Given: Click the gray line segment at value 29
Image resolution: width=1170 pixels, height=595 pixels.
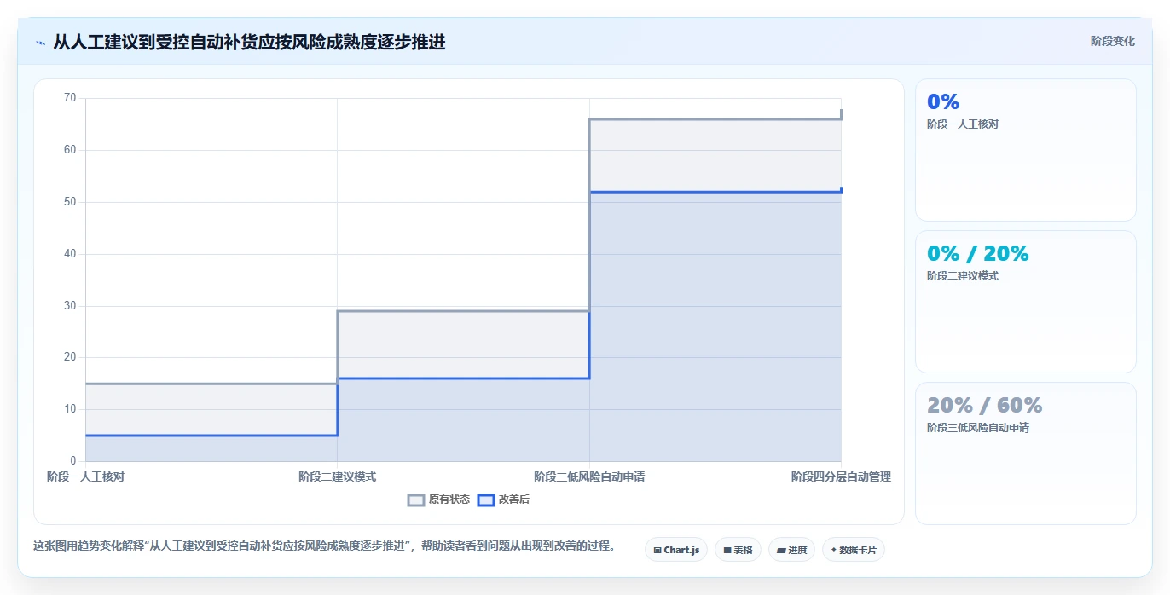Looking at the screenshot, I should (463, 311).
